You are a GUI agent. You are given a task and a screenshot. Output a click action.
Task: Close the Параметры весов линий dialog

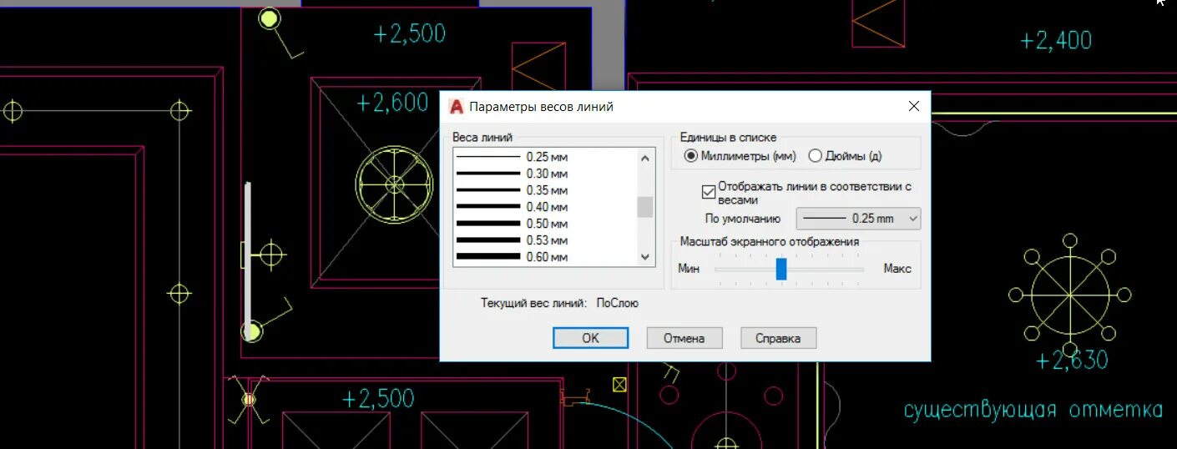coord(913,106)
